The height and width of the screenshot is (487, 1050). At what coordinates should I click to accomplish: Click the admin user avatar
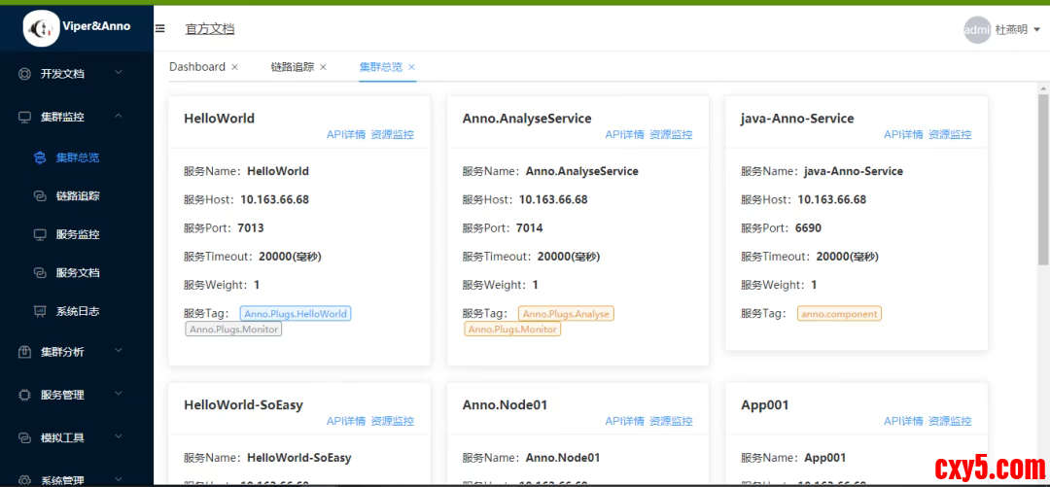(x=976, y=30)
